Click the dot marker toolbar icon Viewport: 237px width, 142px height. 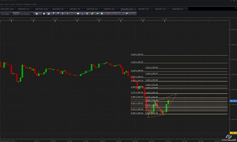click(67, 14)
